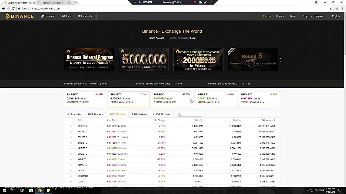Sort table by Pair column
Image resolution: width=346 pixels, height=194 pixels.
79,120
